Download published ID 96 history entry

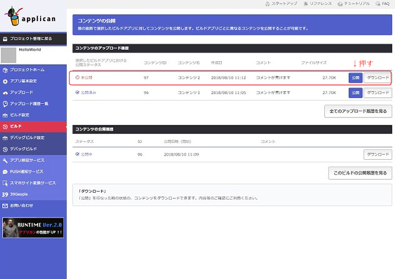point(377,154)
